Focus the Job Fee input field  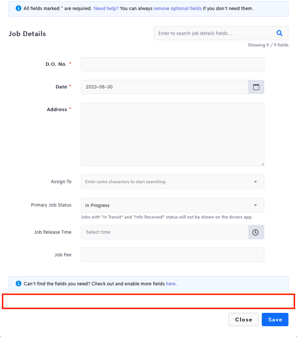pyautogui.click(x=172, y=255)
